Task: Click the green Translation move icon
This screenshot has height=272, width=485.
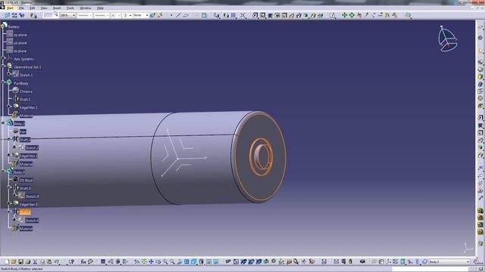Action: 344,15
